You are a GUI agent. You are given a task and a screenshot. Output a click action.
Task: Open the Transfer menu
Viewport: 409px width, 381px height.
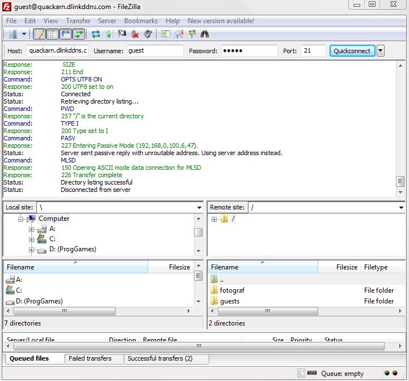pos(78,21)
